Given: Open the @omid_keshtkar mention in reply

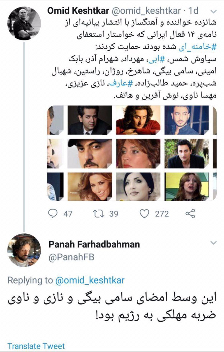Looking at the screenshot, I should [90, 280].
